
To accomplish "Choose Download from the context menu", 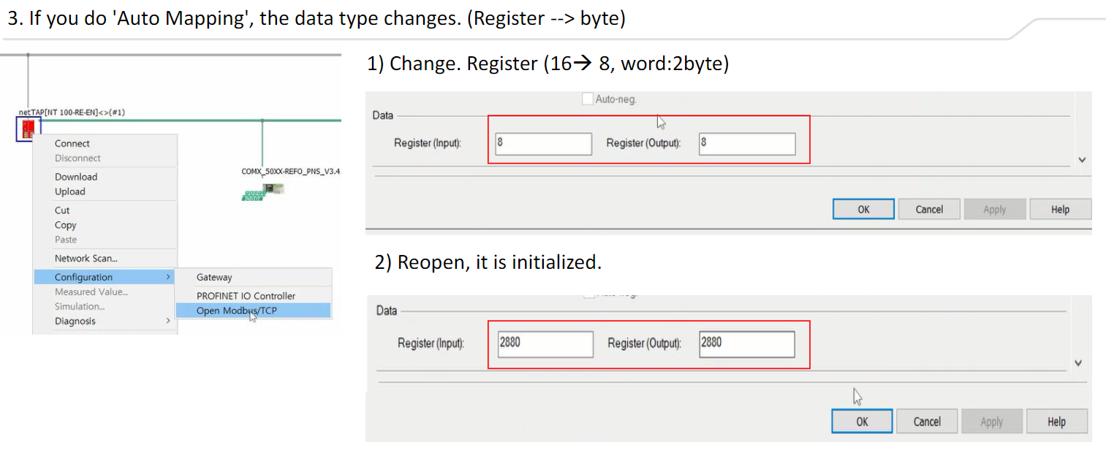I will [x=76, y=177].
